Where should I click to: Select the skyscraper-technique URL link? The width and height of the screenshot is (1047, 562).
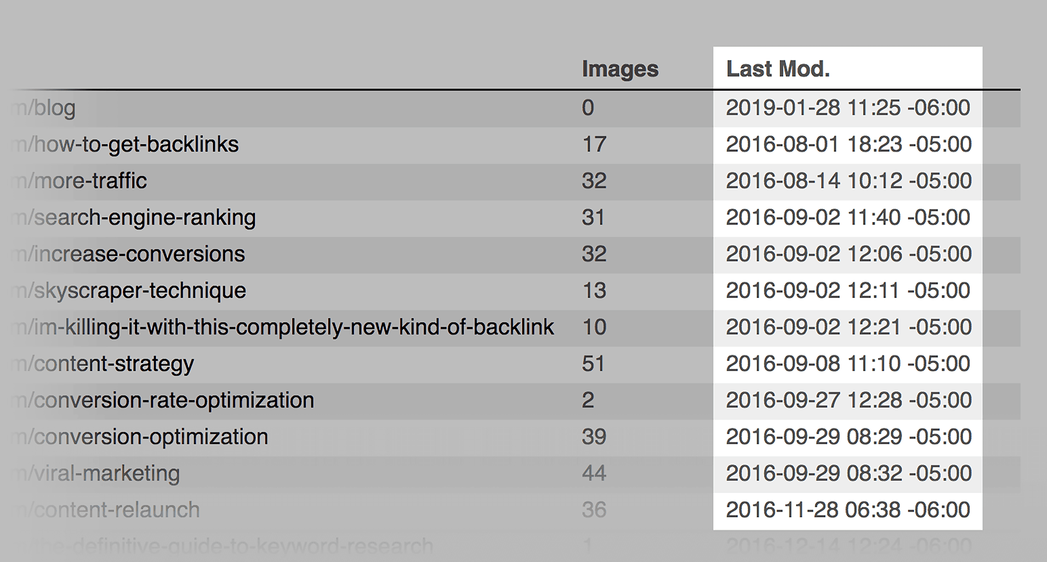point(129,291)
